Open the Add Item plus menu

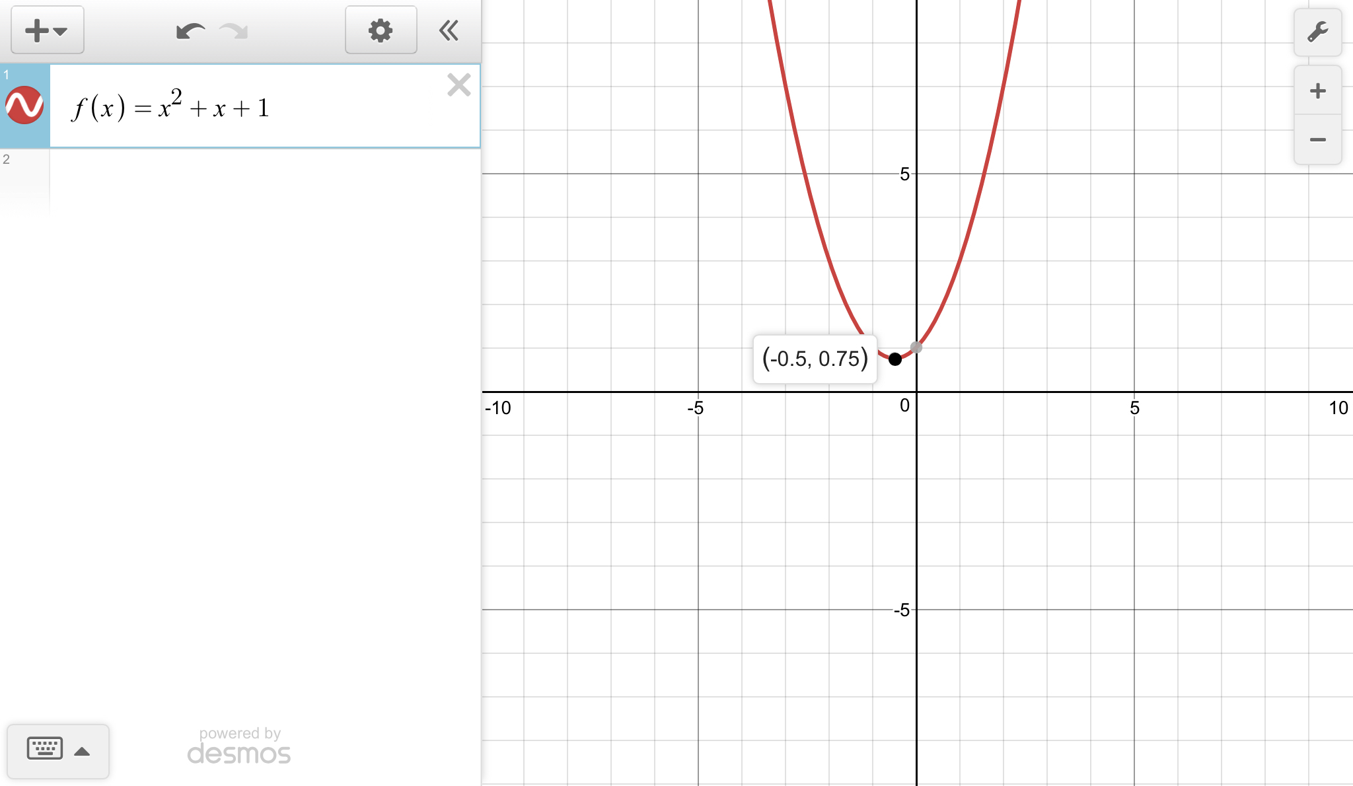46,30
